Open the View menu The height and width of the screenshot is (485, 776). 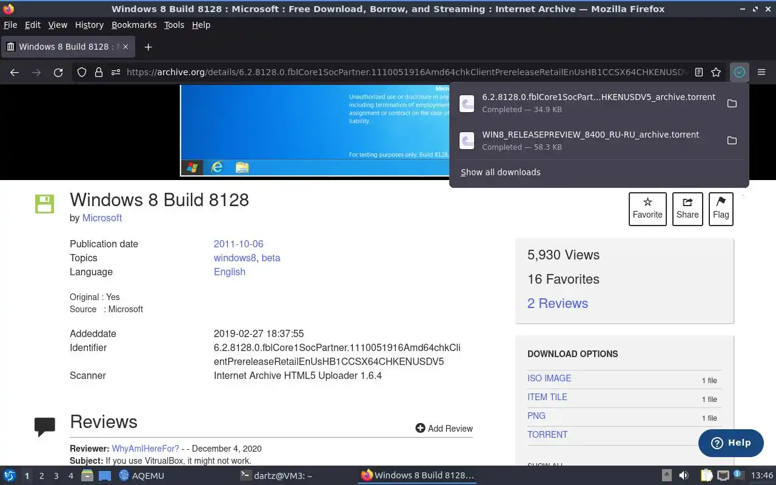point(58,25)
